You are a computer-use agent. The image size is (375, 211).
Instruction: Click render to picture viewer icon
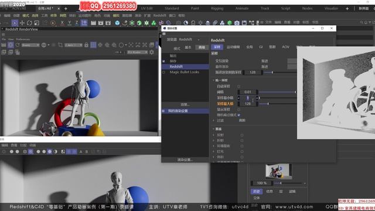101,23
